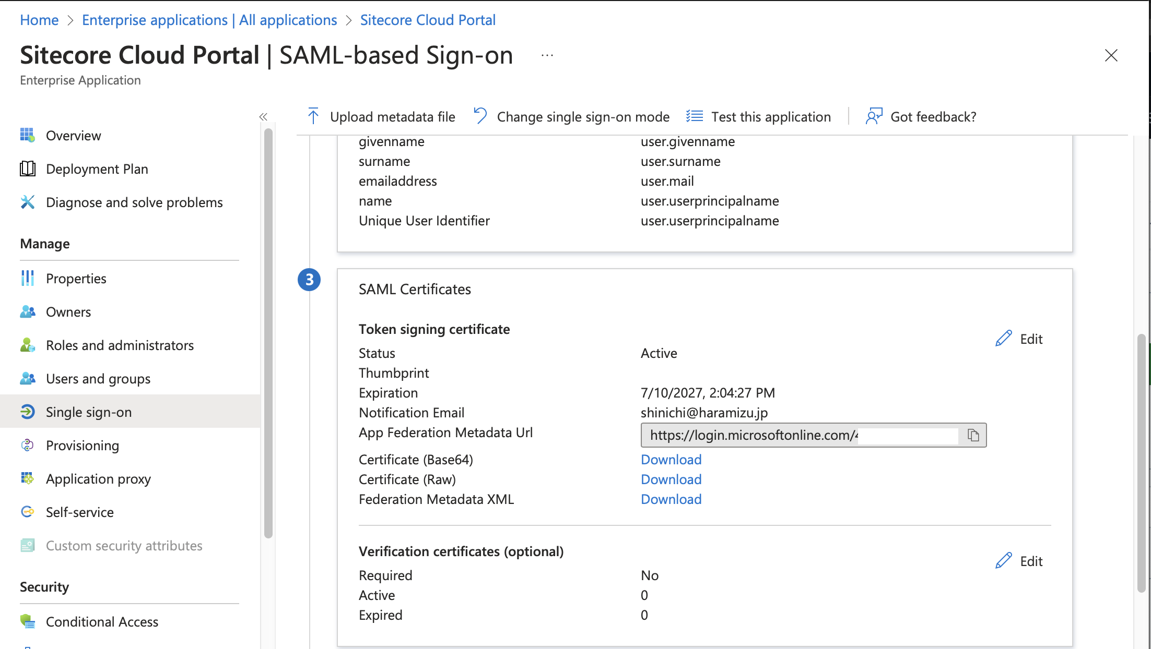Go to Properties in Manage section
The image size is (1151, 649).
[130, 279]
